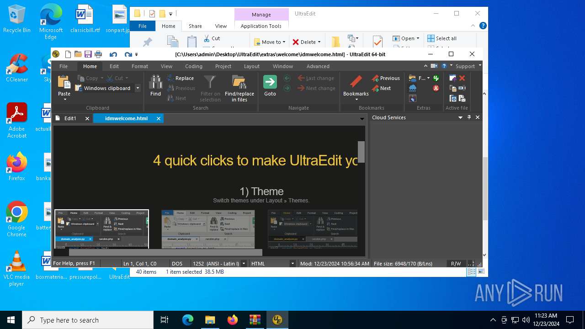This screenshot has width=585, height=329.
Task: Click the red UltraFinder icon in Extras
Action: click(436, 88)
